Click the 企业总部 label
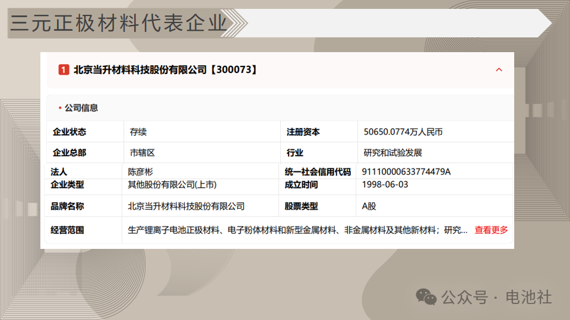 (x=69, y=153)
